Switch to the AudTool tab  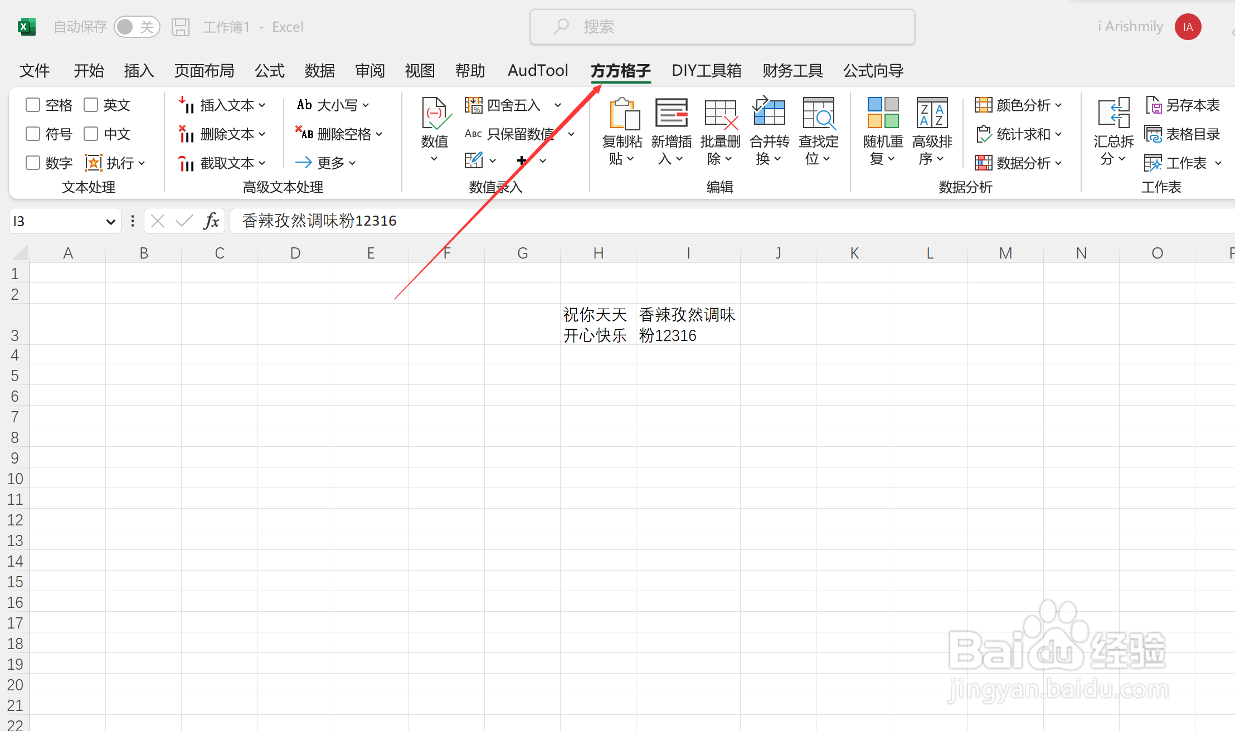(538, 71)
